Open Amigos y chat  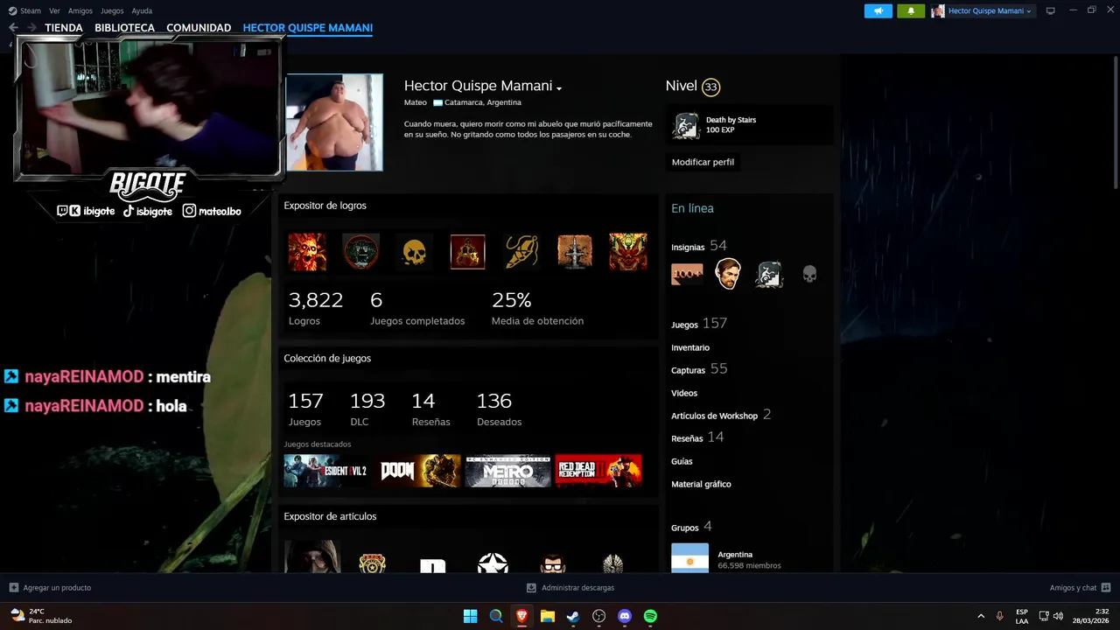pos(1080,588)
